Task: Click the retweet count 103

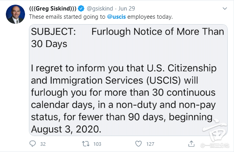Action: (97, 144)
